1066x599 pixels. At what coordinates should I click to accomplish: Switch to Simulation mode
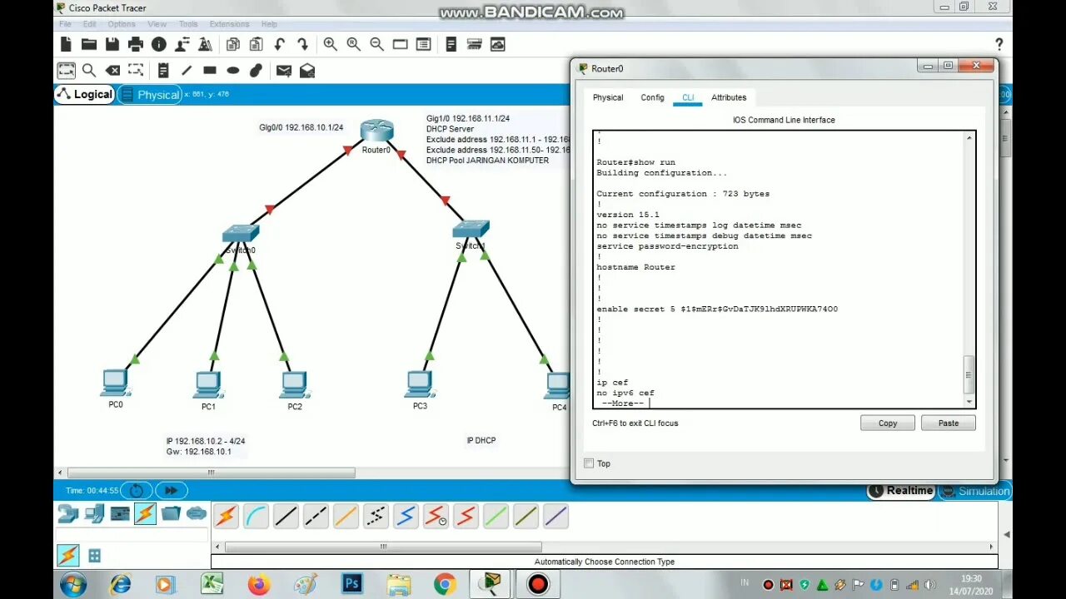click(974, 491)
